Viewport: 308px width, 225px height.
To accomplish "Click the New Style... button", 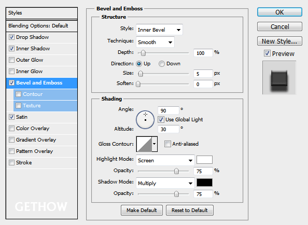I will pyautogui.click(x=279, y=41).
